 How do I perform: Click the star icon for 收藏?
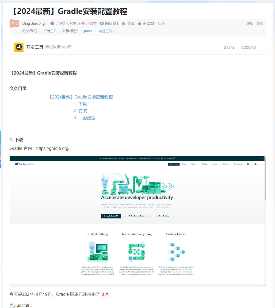point(123,24)
